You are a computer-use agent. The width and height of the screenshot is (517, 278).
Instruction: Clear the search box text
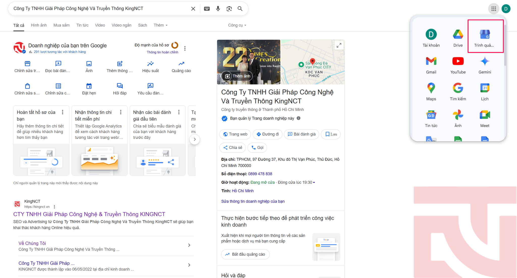[193, 9]
